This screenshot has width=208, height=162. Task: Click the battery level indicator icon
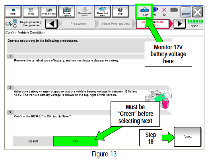click(x=174, y=10)
